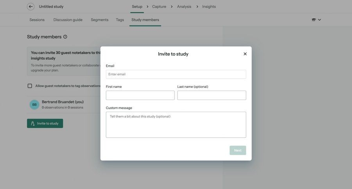This screenshot has height=189, width=352.
Task: Go to the Capture step
Action: pyautogui.click(x=159, y=7)
